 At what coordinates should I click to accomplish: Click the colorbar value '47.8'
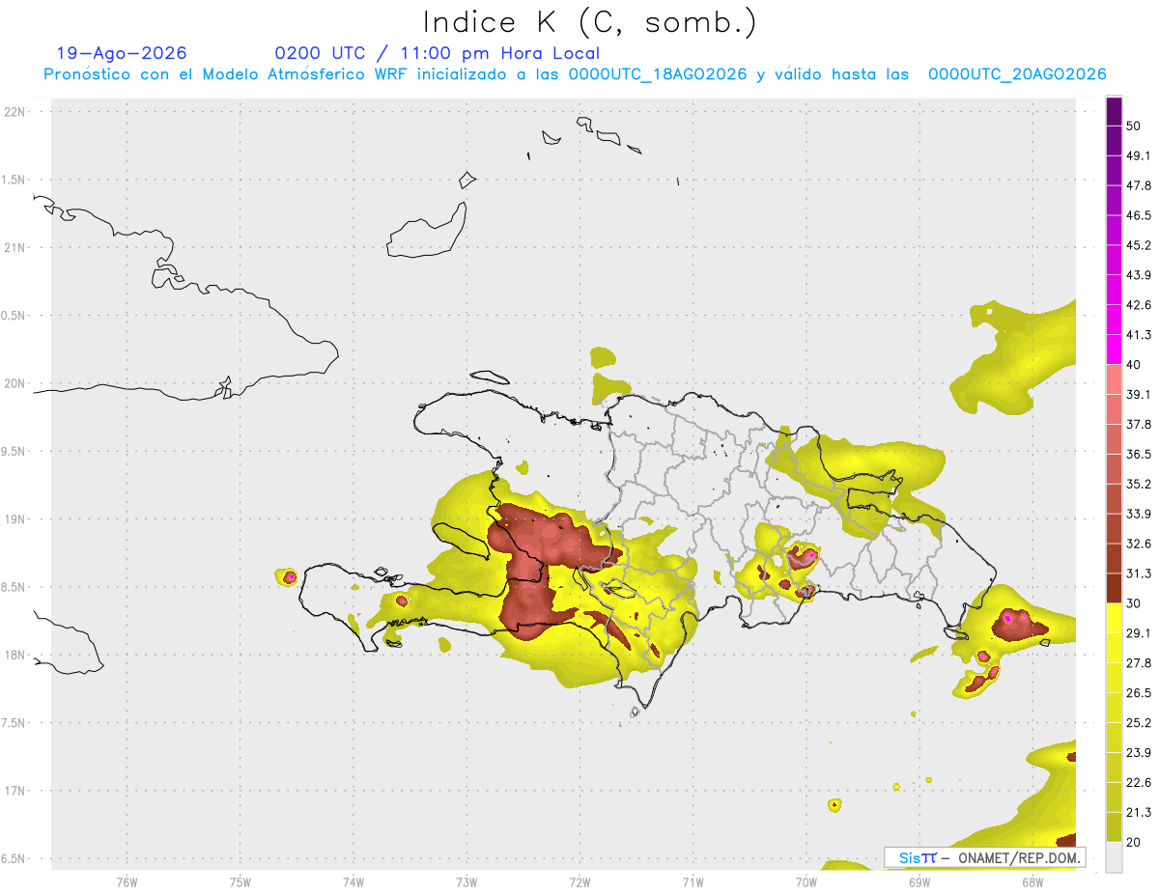point(1139,185)
